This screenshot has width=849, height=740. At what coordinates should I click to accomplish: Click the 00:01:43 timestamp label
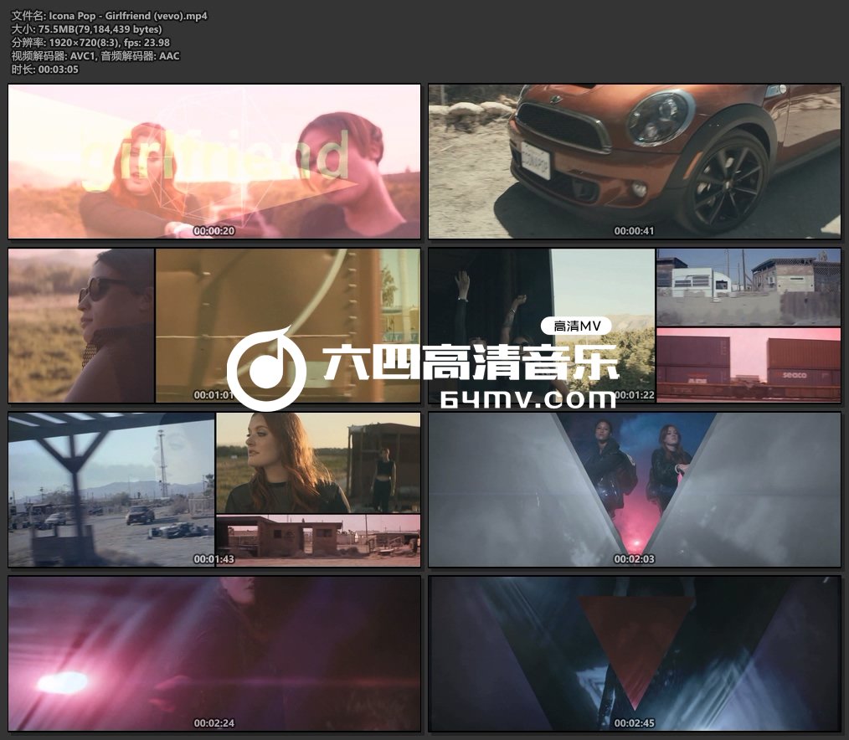(x=214, y=558)
